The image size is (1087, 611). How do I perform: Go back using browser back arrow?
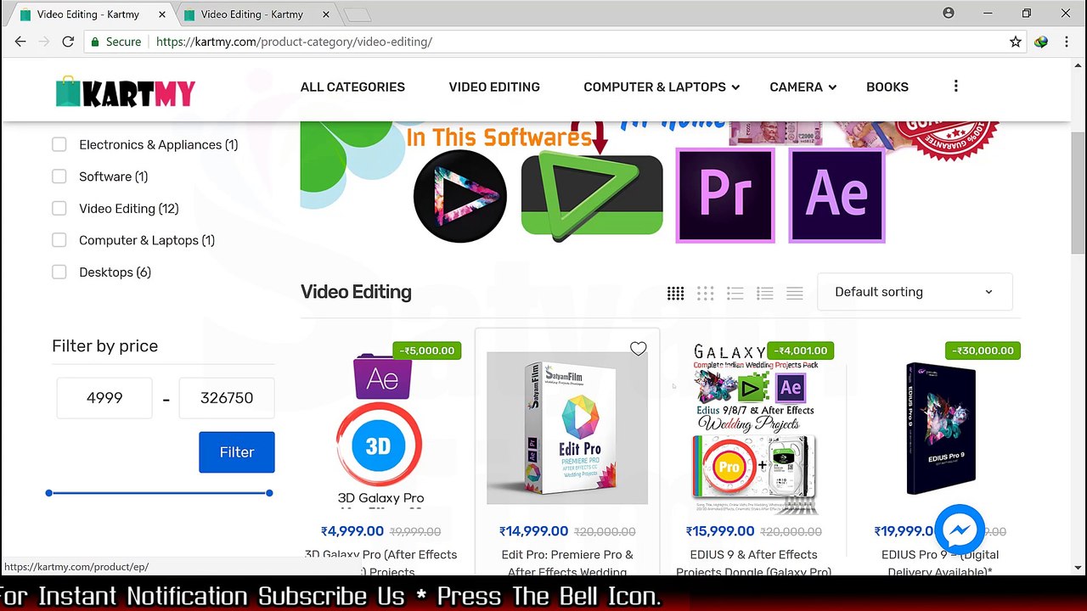click(20, 42)
